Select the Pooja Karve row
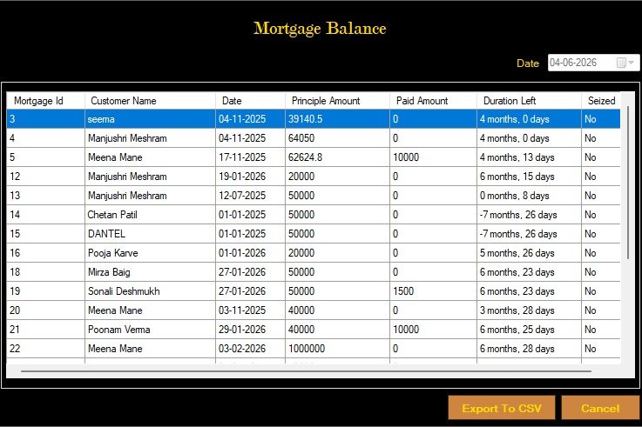This screenshot has width=642, height=427. coord(314,253)
